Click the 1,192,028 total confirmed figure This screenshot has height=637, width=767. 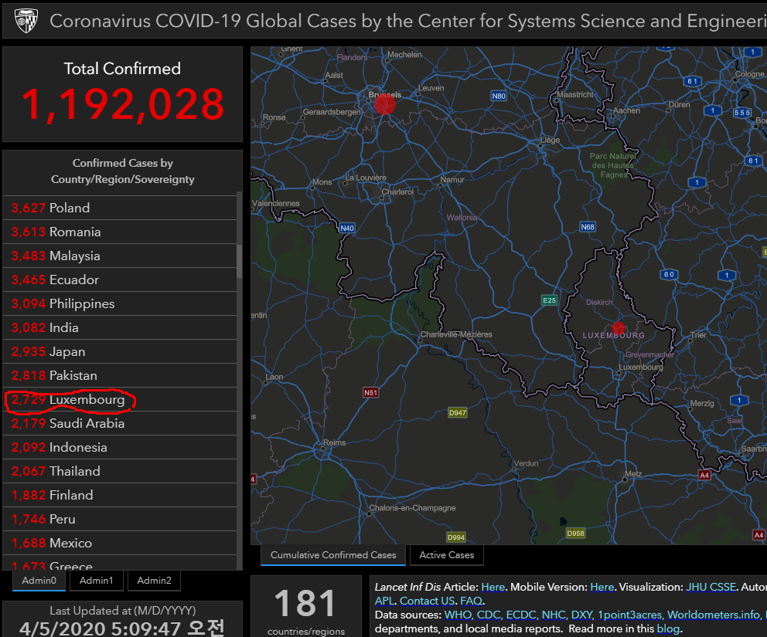point(123,104)
